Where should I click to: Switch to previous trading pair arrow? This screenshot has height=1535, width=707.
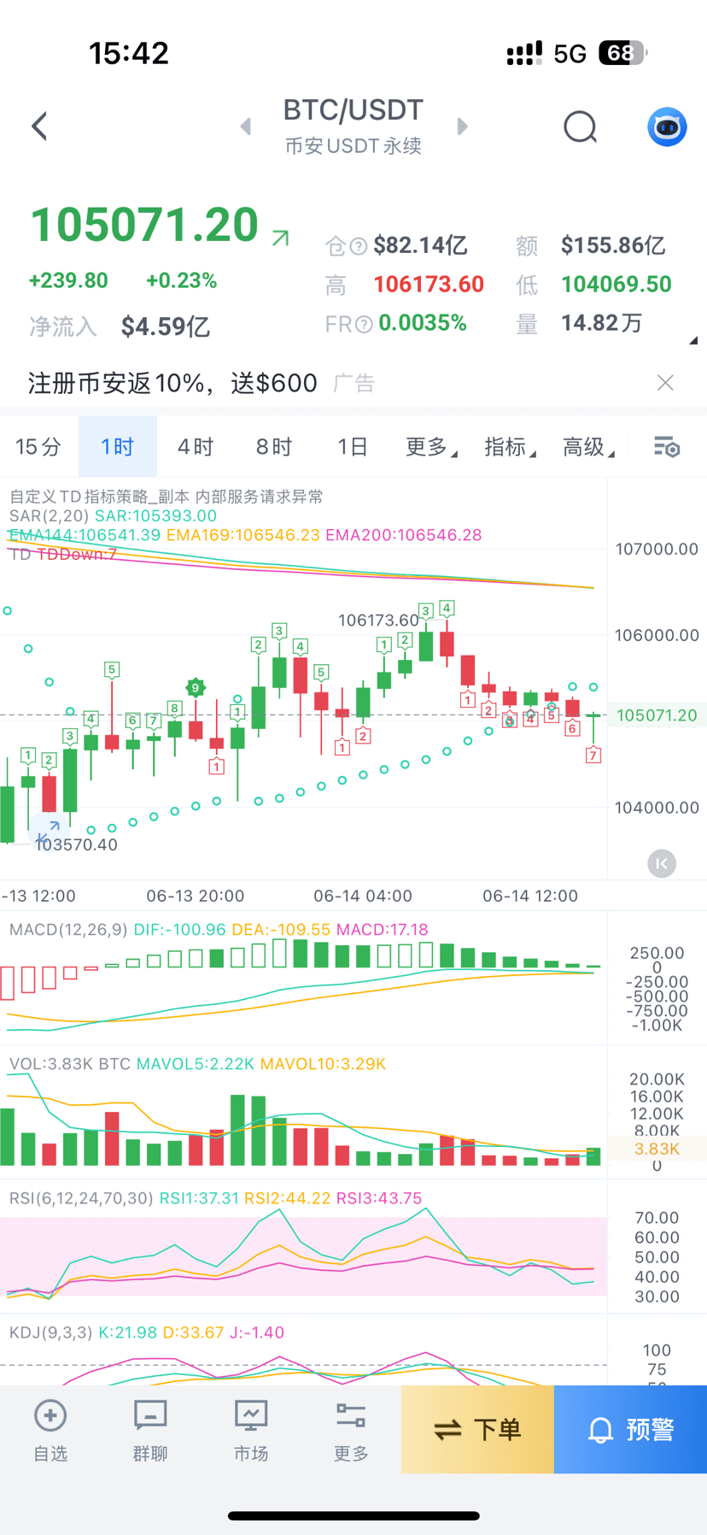[x=246, y=126]
